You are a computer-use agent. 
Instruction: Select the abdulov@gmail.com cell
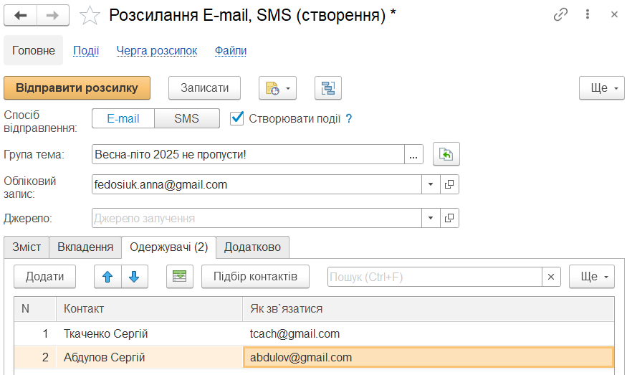429,357
